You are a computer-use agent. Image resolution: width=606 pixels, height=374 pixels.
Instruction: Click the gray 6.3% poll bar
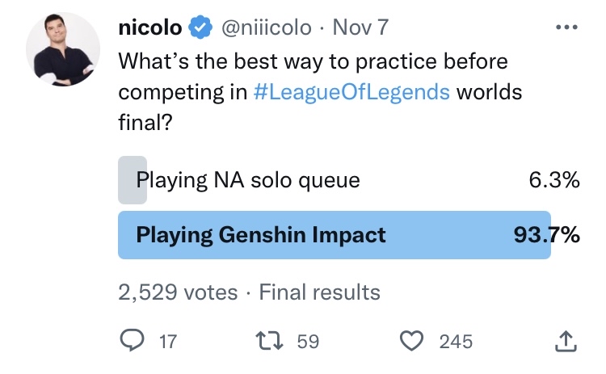pyautogui.click(x=132, y=179)
